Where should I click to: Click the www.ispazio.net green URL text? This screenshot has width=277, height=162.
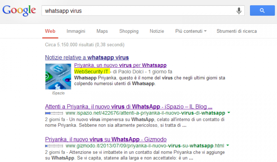tap(145, 113)
